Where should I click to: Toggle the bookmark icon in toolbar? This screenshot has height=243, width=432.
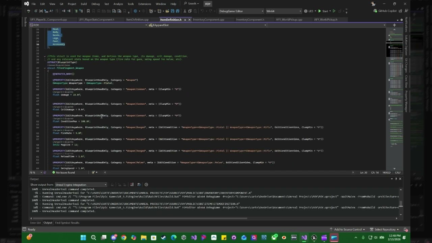pos(88,11)
